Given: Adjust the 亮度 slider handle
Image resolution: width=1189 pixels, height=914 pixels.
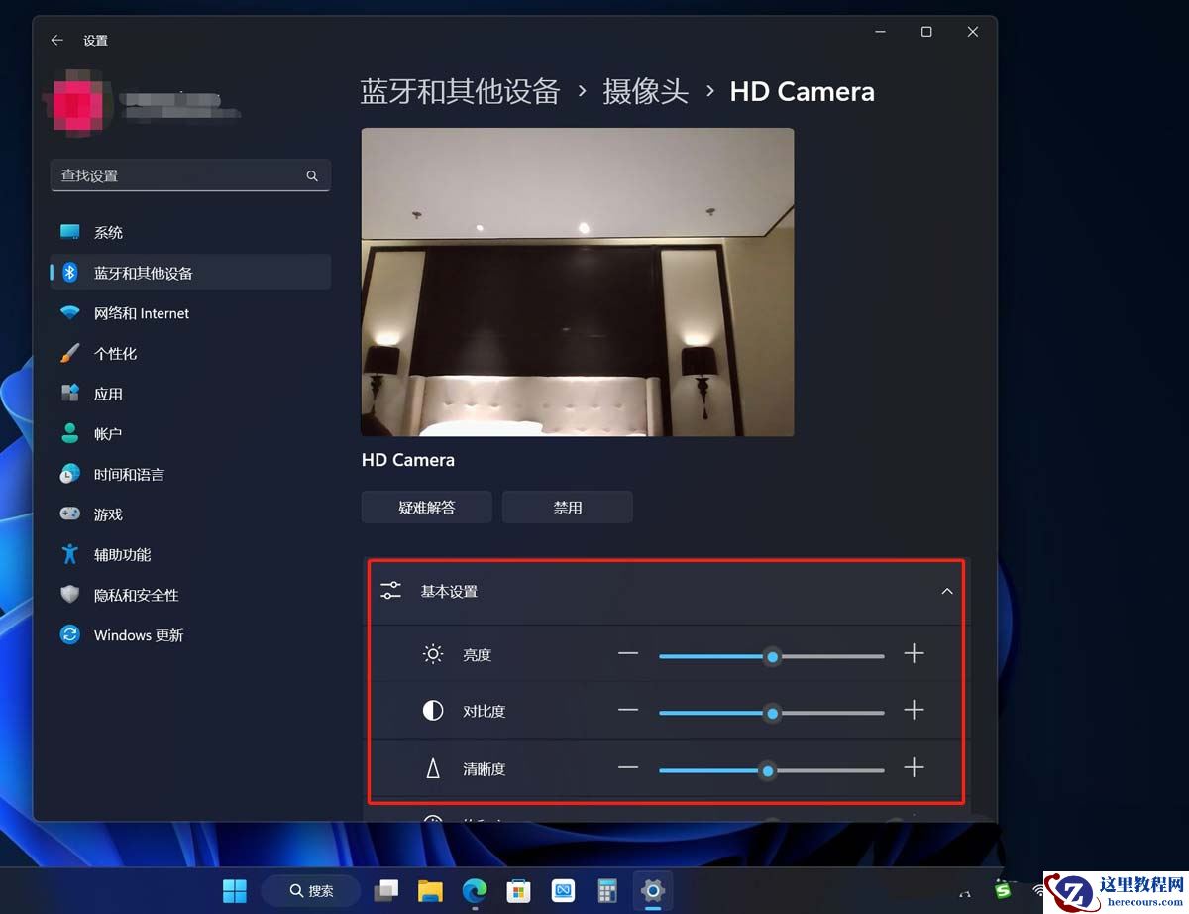Looking at the screenshot, I should pos(772,656).
